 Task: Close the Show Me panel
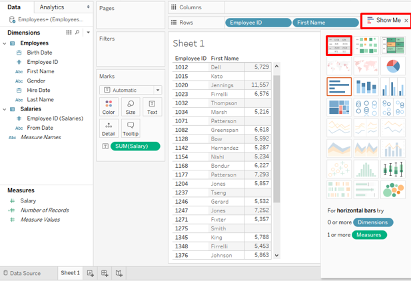click(406, 21)
